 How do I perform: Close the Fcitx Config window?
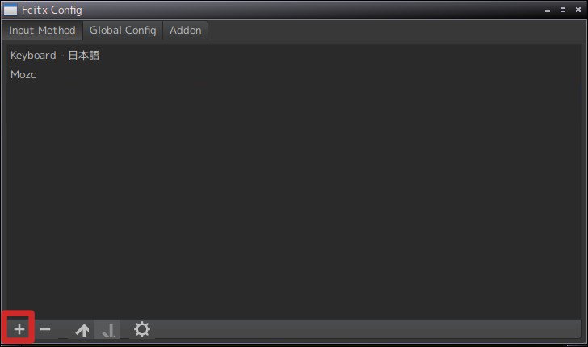pos(578,10)
